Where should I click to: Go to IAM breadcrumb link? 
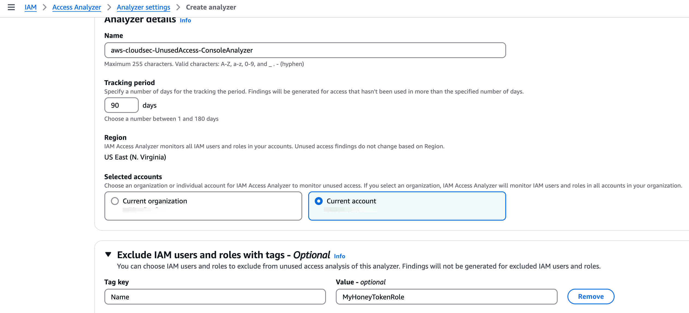[x=31, y=7]
